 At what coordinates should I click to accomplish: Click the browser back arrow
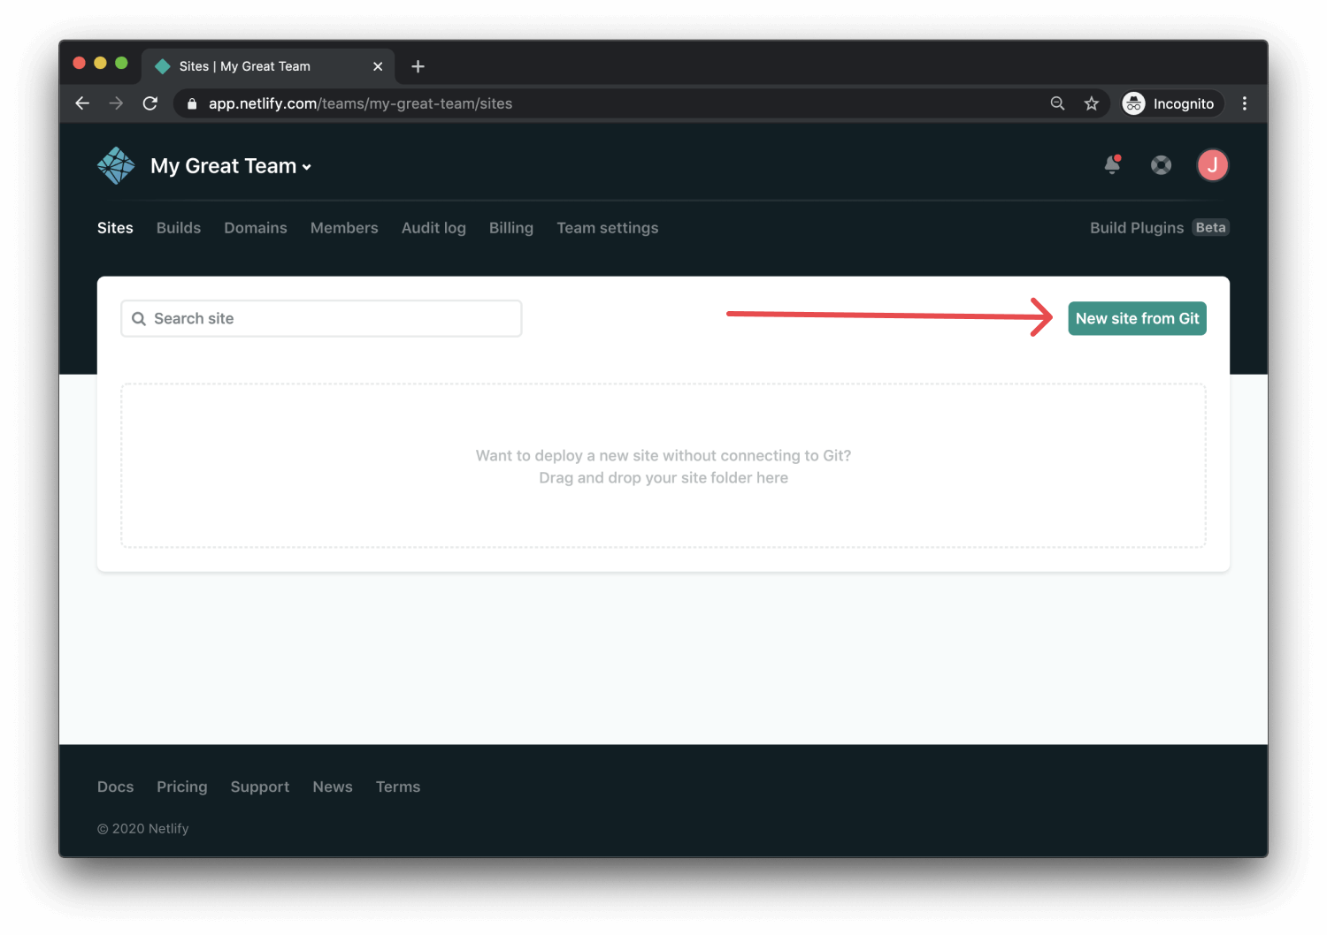point(81,103)
